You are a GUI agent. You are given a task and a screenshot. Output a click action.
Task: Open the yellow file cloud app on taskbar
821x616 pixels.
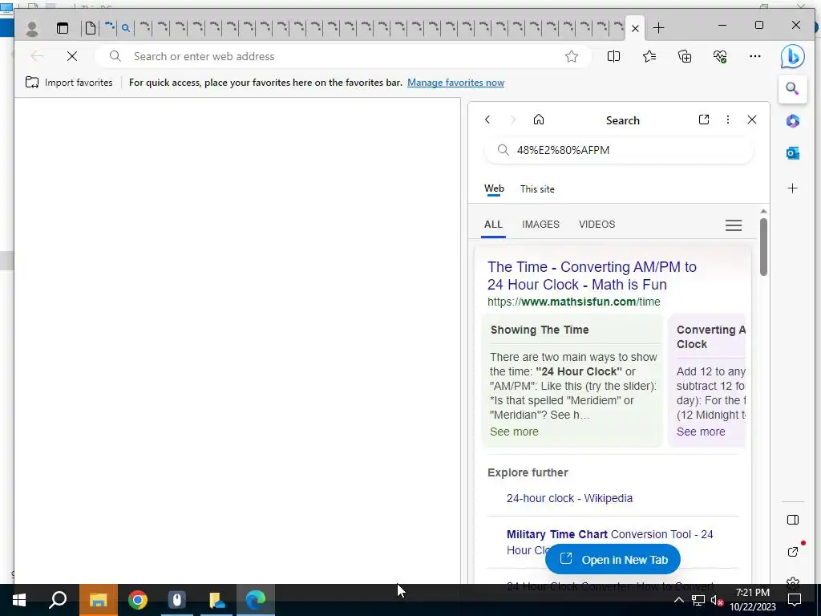point(216,600)
